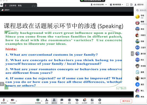Image resolution: width=147 pixels, height=105 pixels.
Task: Unmute the microphone (解除静音)
Action: click(4, 101)
